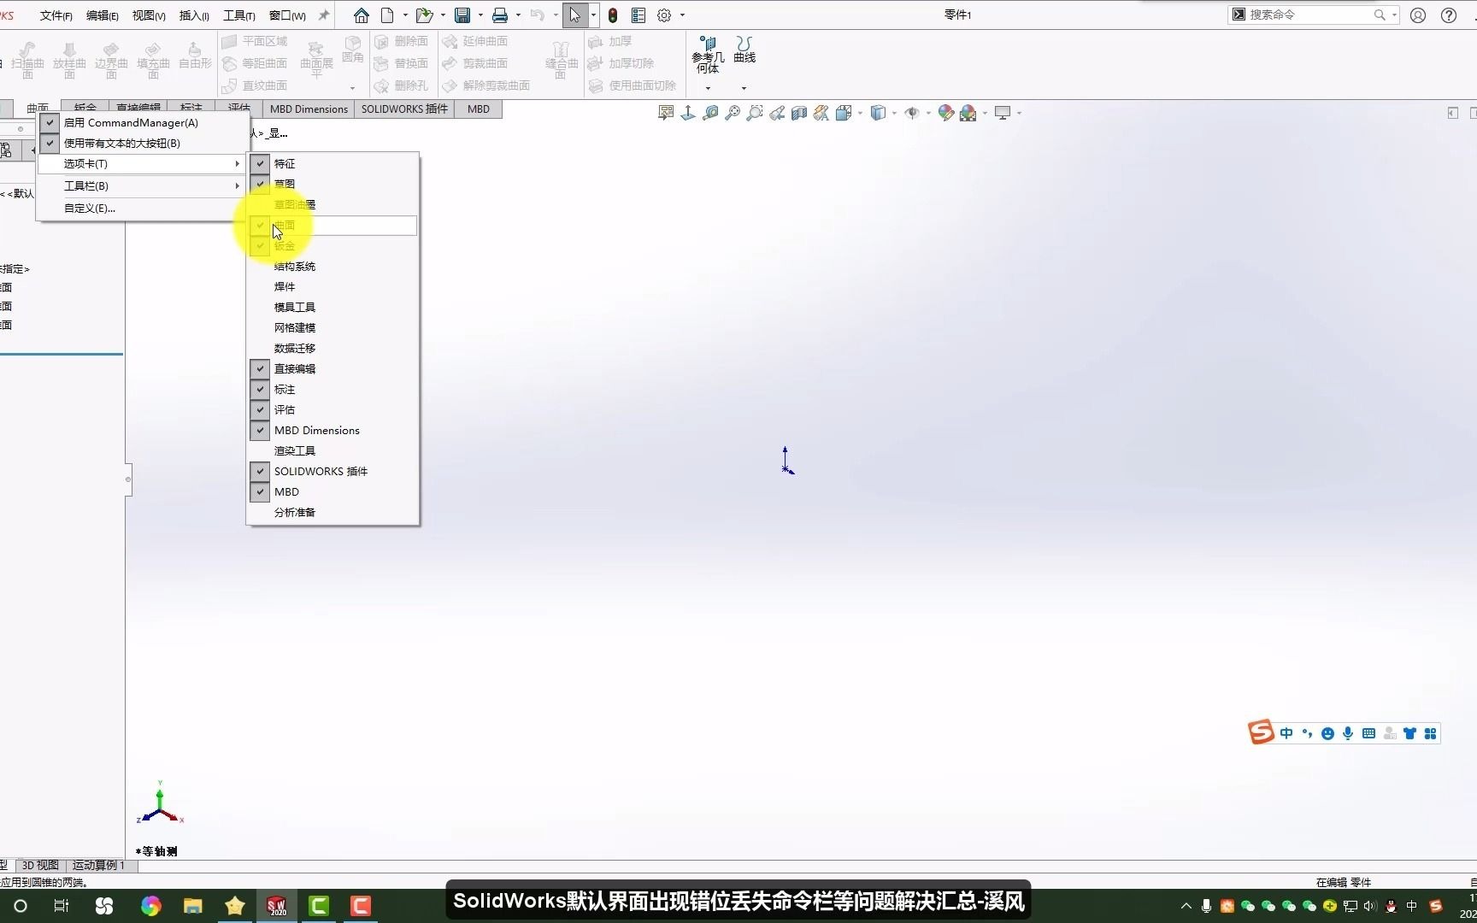
Task: Uncheck the 直接编辑 tab option
Action: [260, 368]
